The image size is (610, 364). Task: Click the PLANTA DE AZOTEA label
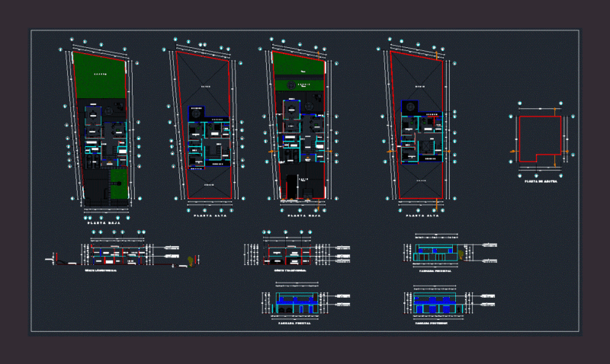click(541, 181)
